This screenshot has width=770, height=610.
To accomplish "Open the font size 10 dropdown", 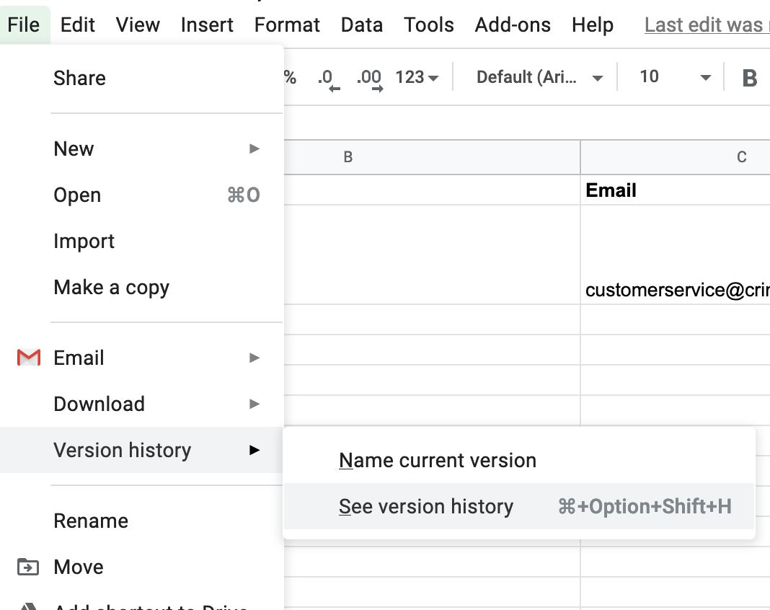I will coord(674,78).
